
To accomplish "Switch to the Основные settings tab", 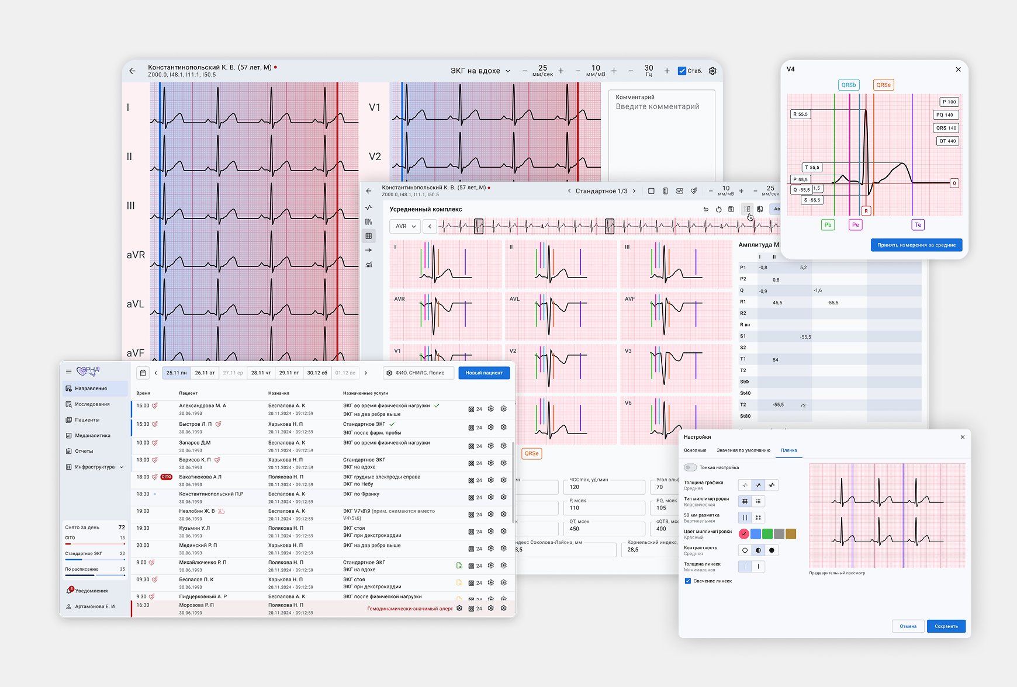I will coord(695,450).
